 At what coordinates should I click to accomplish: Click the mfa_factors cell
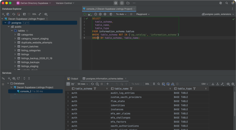coord(142,122)
